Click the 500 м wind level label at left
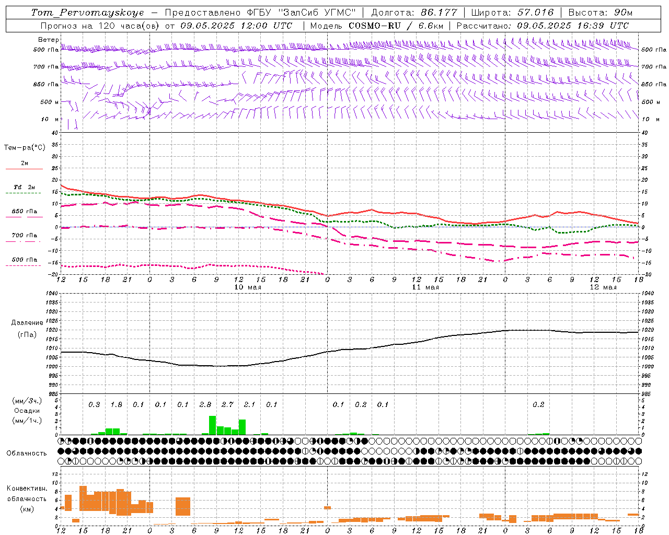 (50, 102)
